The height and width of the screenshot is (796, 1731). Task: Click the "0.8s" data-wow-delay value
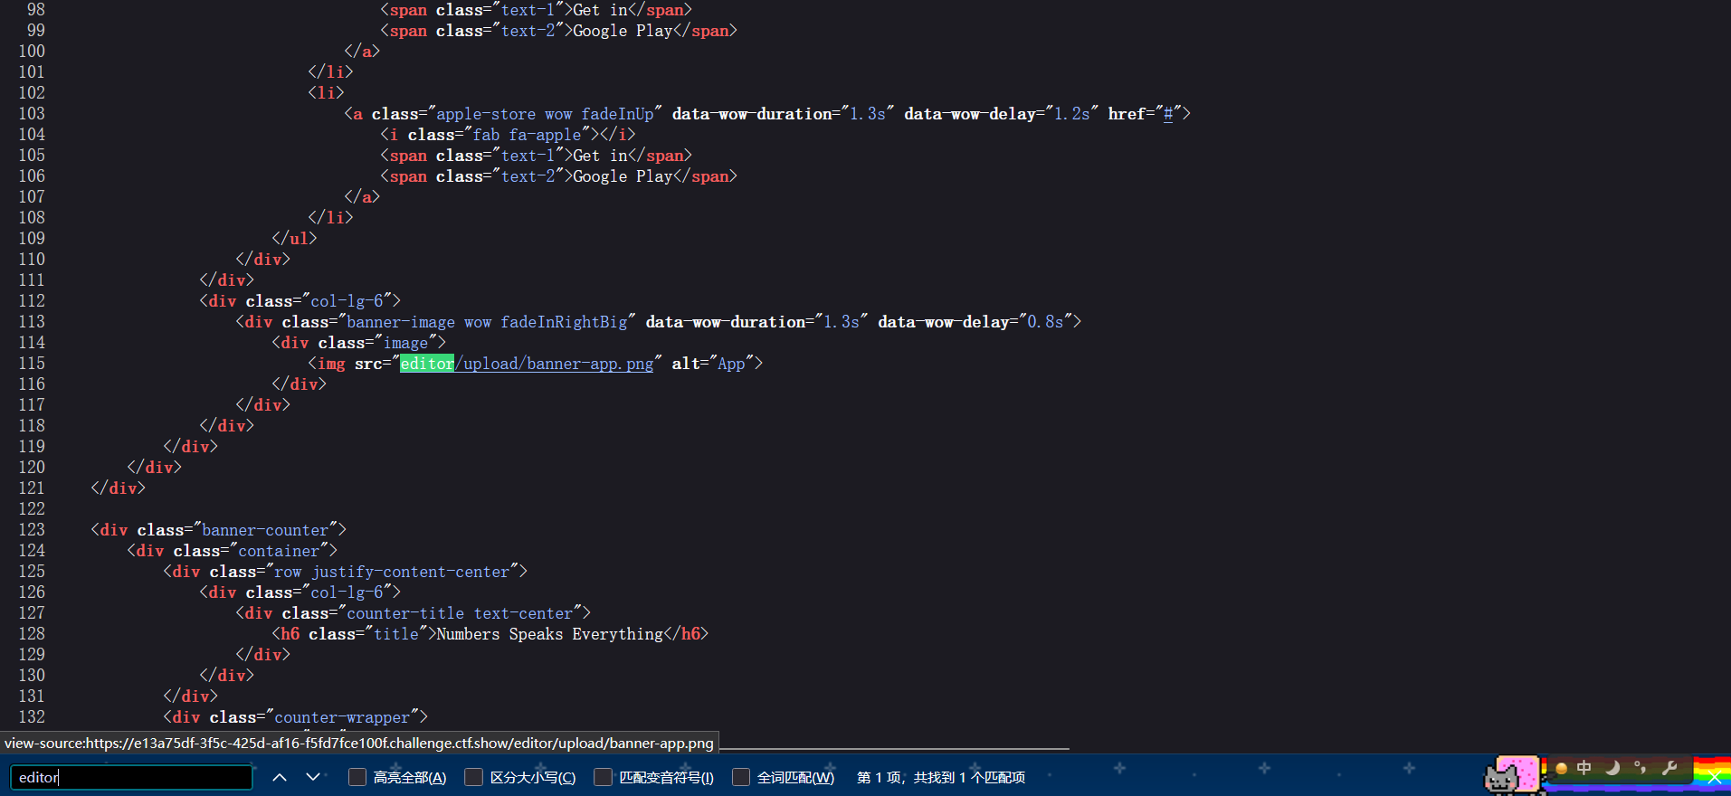1045,322
